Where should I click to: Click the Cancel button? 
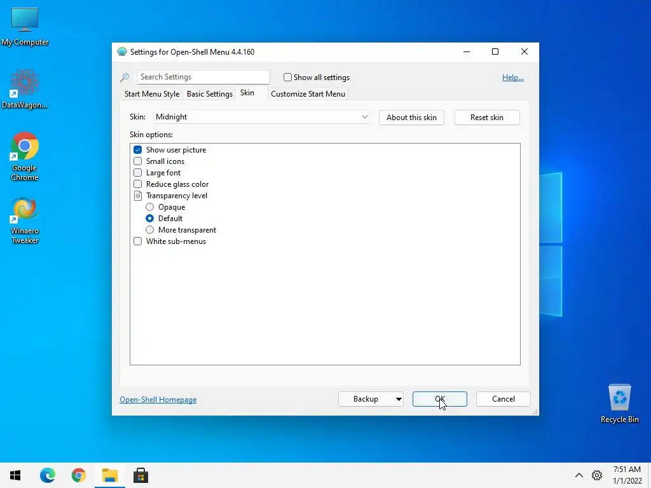[x=504, y=399]
